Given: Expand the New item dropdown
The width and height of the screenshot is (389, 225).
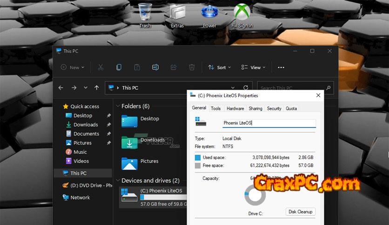Looking at the screenshot, I should coord(73,67).
